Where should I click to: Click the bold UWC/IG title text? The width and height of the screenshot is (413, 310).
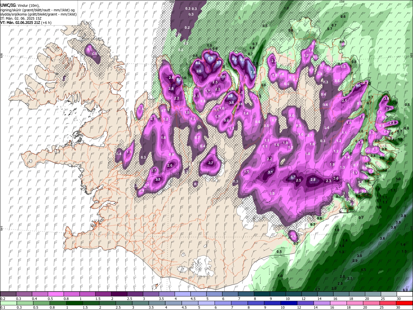(x=7, y=5)
